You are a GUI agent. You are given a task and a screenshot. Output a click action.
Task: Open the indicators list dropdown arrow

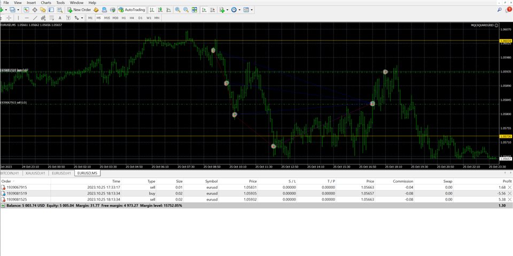228,10
